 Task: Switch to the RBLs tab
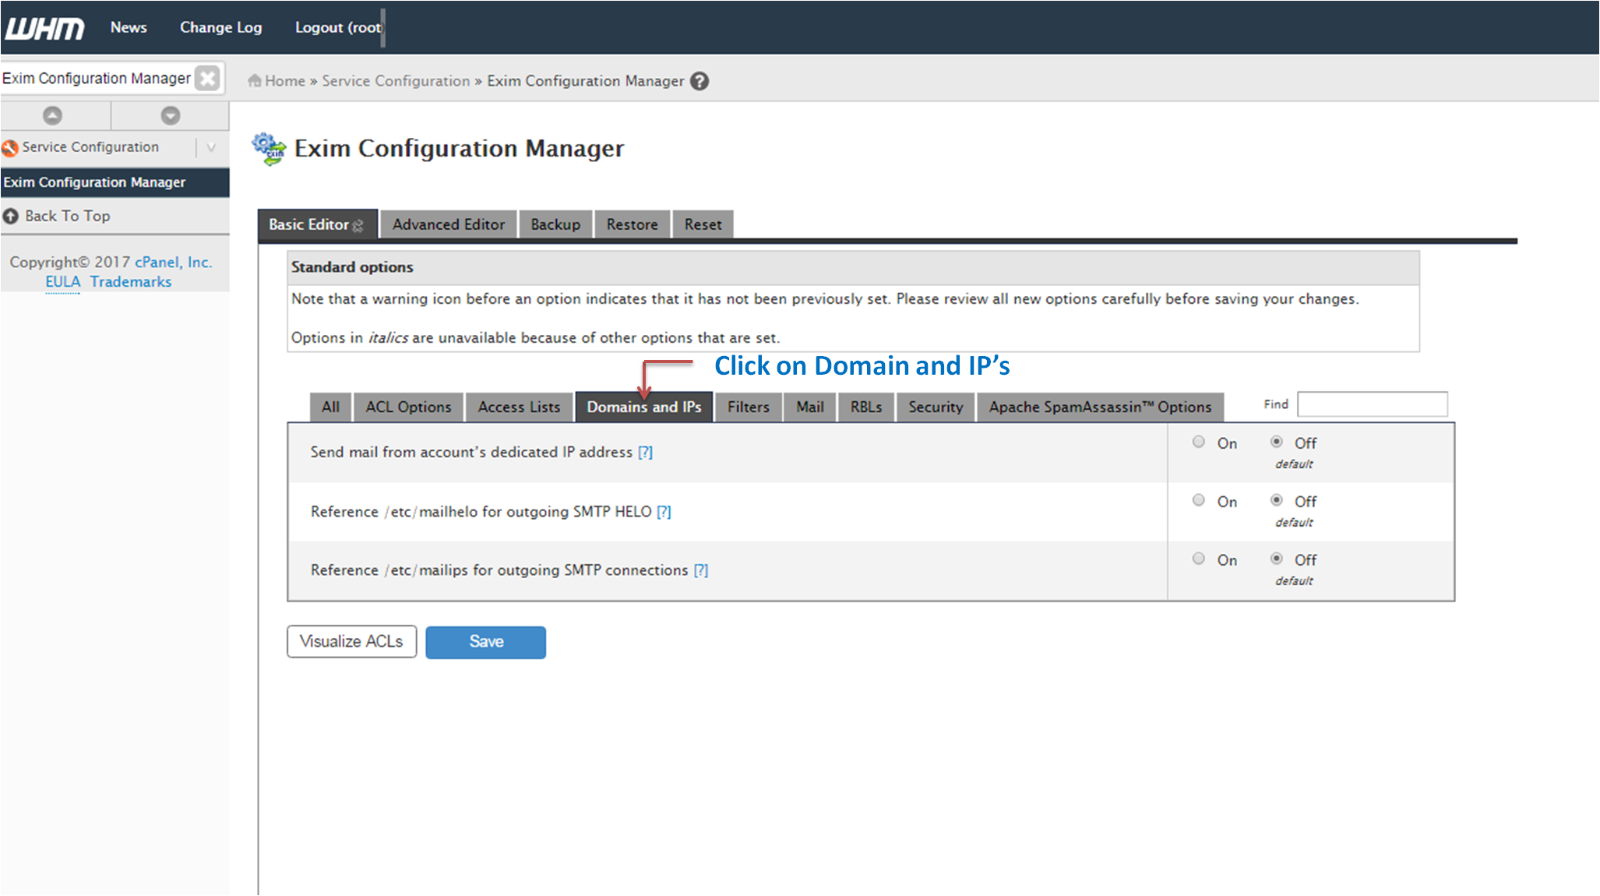click(866, 407)
